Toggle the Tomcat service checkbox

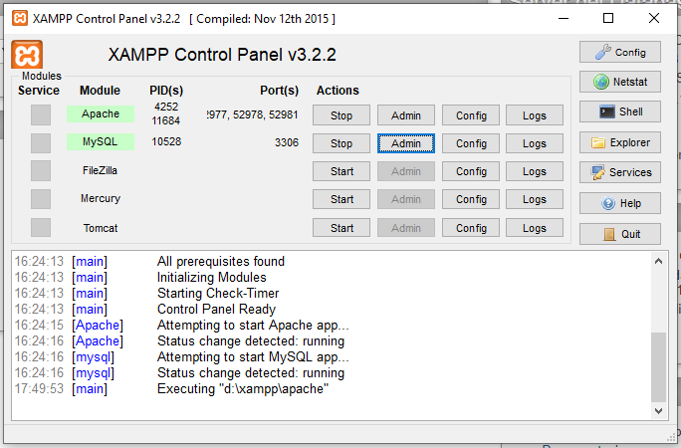tap(40, 227)
